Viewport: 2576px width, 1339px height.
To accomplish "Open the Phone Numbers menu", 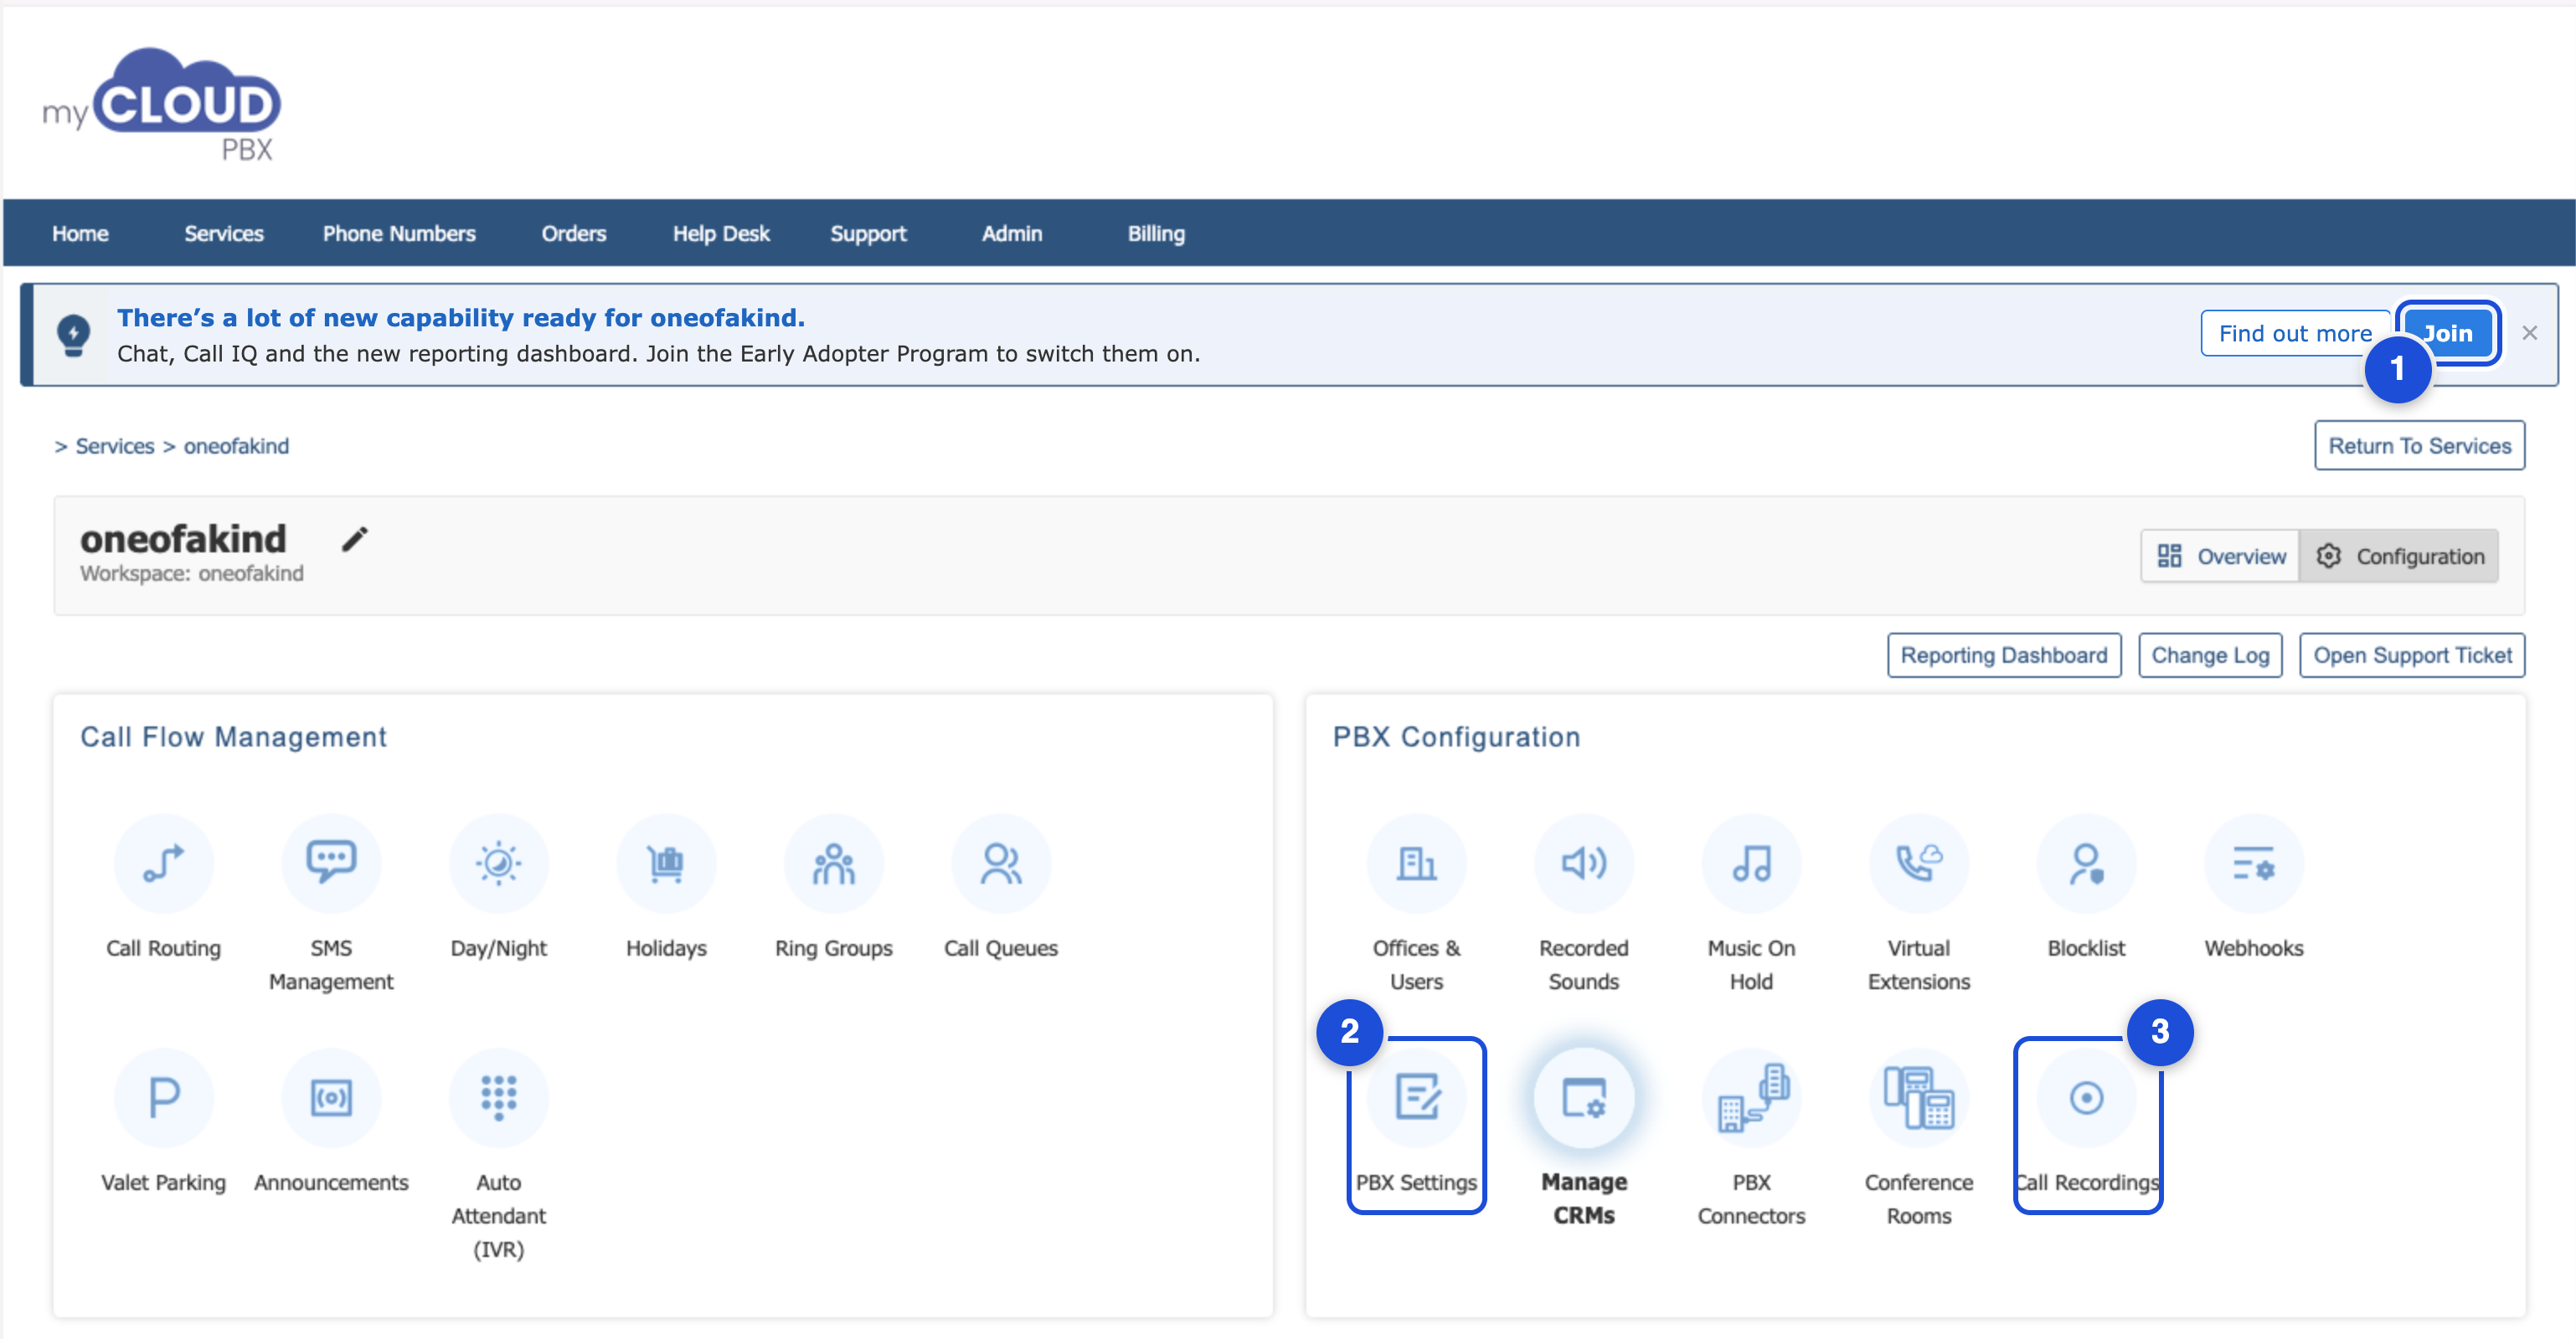I will pos(399,233).
